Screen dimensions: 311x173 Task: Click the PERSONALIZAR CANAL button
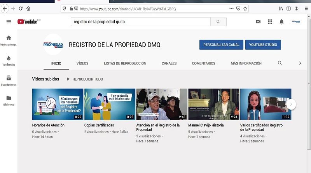click(222, 45)
